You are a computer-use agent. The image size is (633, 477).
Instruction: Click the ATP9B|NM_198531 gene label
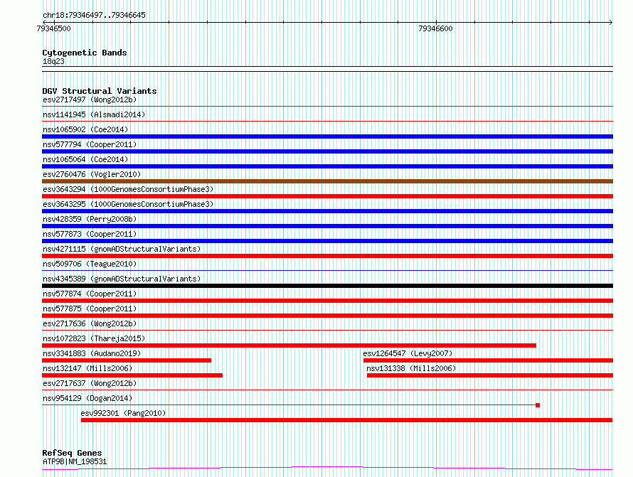75,461
